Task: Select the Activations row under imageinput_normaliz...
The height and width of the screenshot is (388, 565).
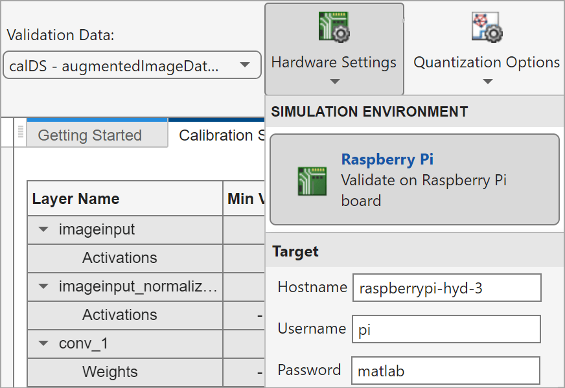Action: [x=125, y=315]
